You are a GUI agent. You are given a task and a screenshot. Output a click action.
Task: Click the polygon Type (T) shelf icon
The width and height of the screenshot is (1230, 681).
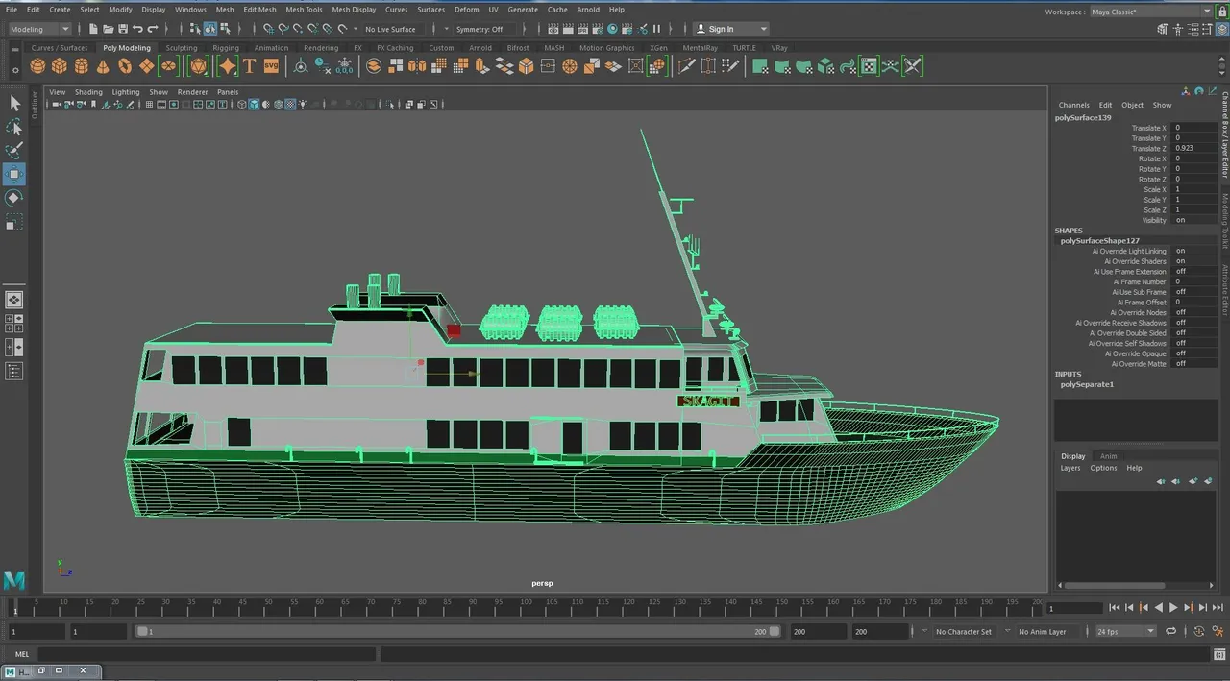249,66
